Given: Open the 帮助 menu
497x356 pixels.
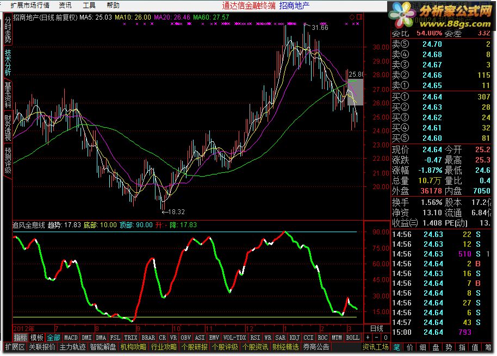Looking at the screenshot, I should tap(113, 5).
